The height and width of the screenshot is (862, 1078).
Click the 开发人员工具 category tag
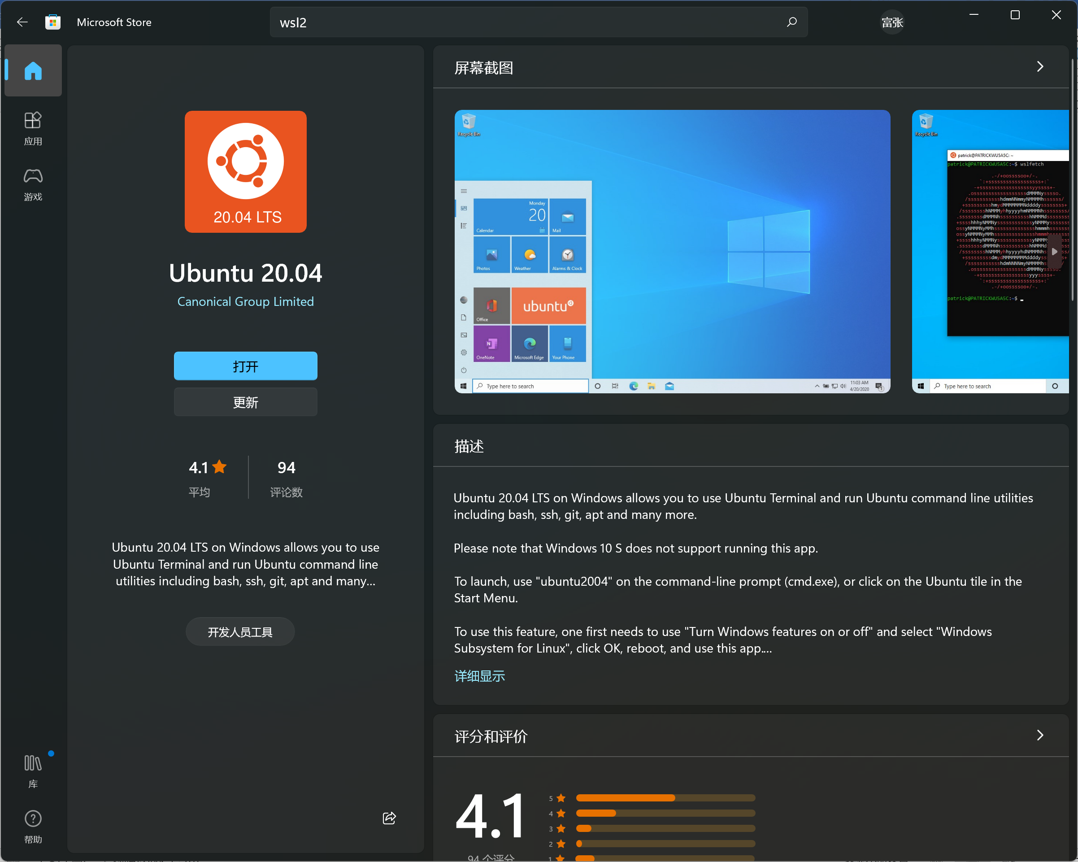pos(240,632)
